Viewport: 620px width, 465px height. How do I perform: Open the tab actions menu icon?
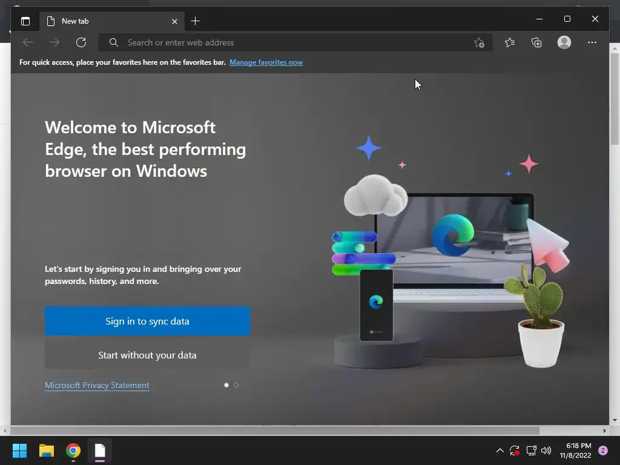coord(25,21)
